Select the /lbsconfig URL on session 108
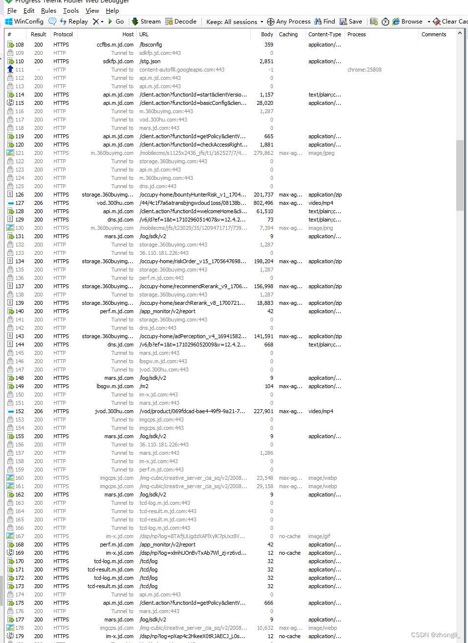 [x=150, y=45]
